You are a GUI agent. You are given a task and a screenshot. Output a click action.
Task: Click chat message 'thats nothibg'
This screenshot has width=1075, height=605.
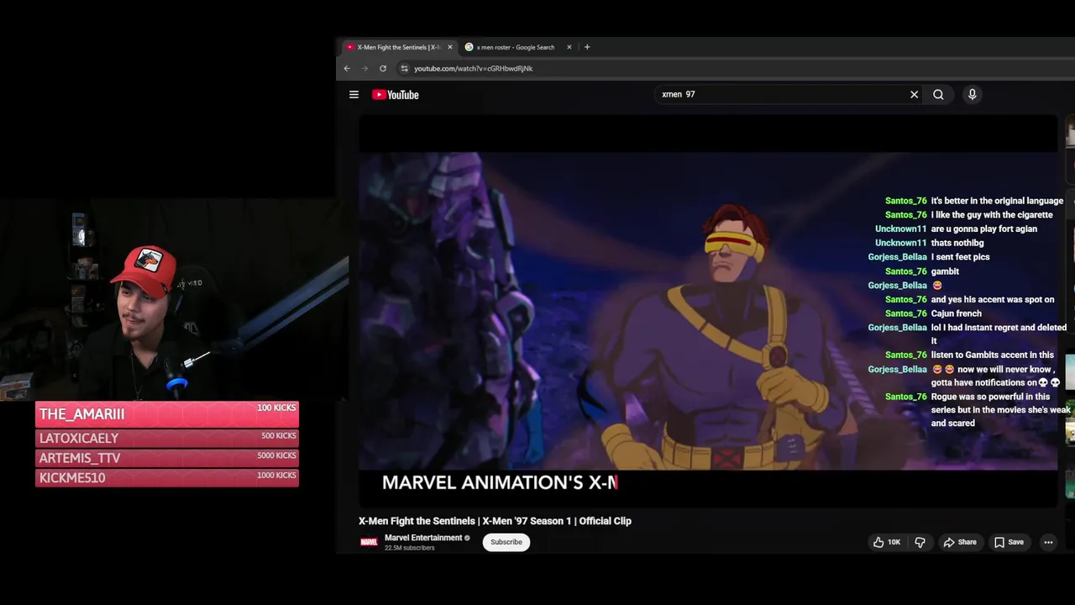coord(957,243)
